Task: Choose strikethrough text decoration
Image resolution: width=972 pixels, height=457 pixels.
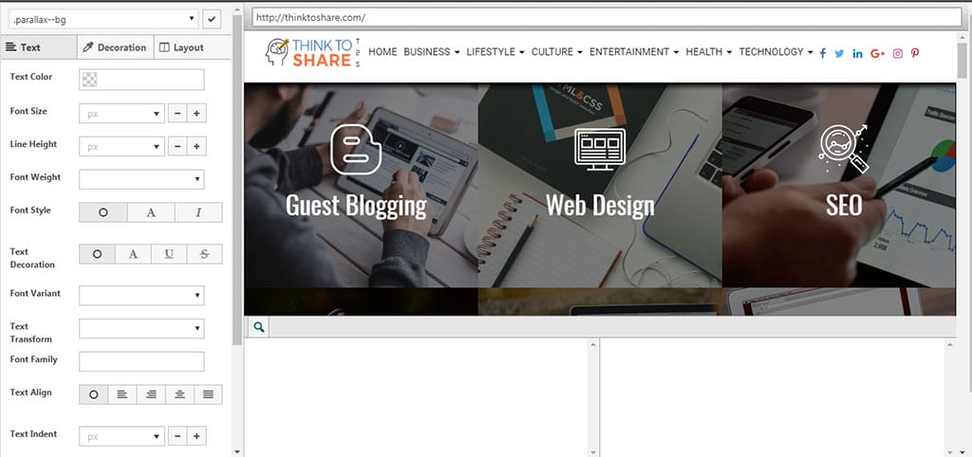Action: (205, 254)
